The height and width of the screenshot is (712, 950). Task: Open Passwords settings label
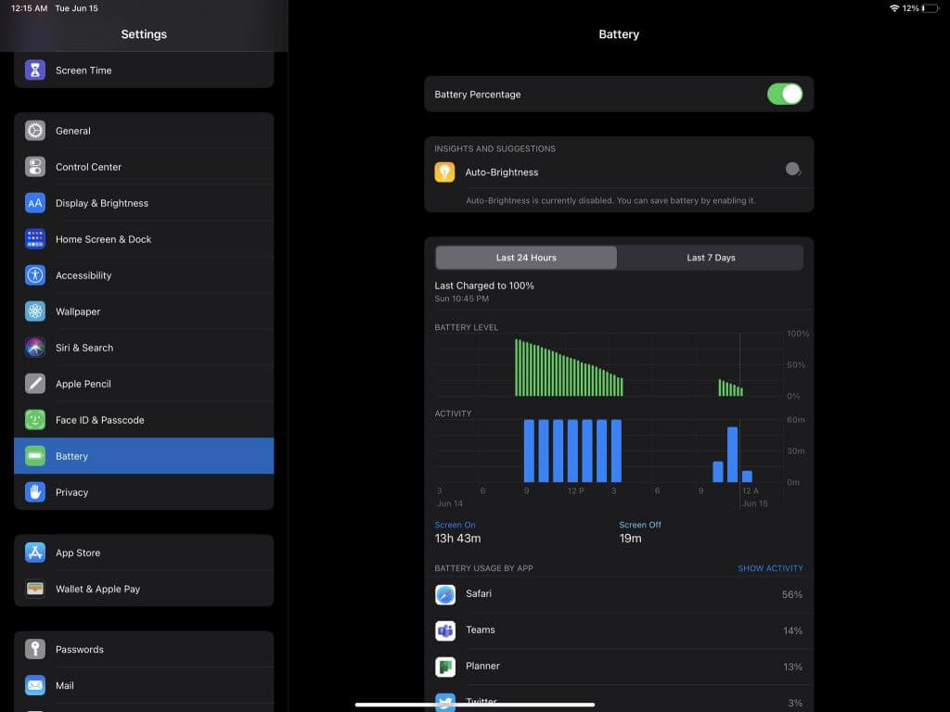(80, 649)
